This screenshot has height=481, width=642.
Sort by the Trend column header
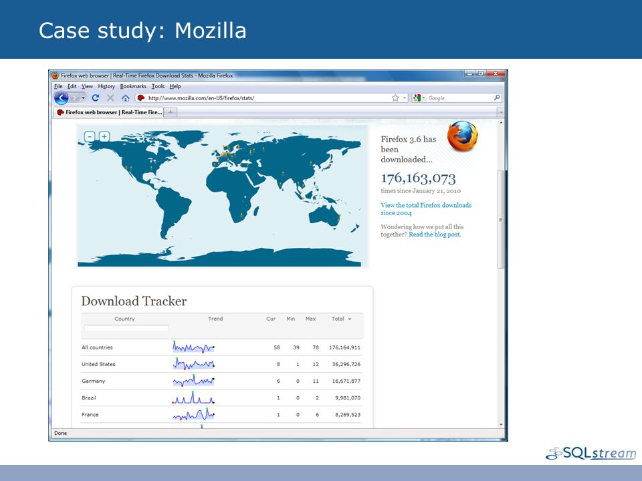(215, 319)
